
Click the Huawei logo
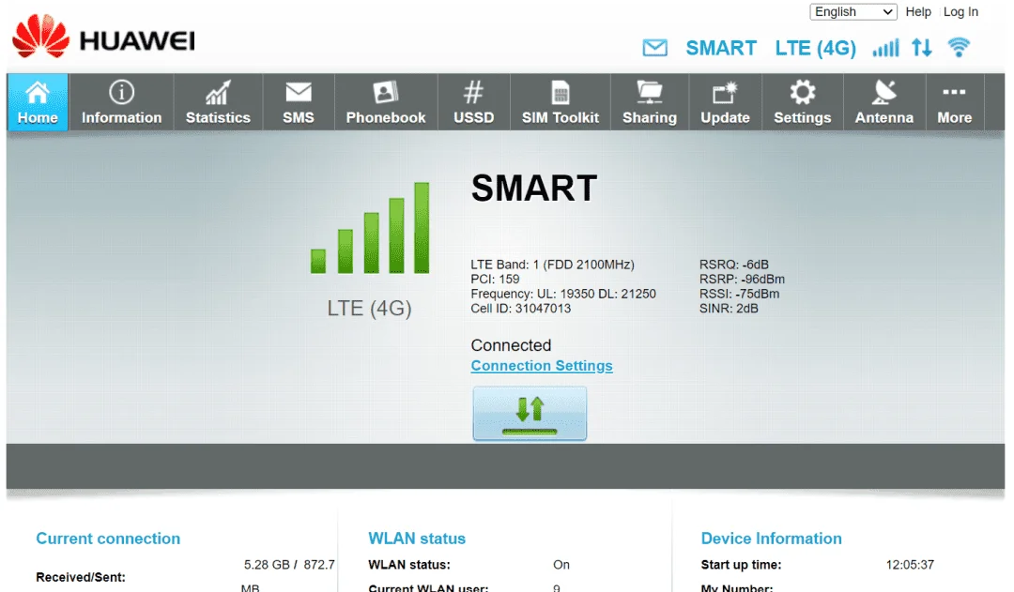coord(103,38)
